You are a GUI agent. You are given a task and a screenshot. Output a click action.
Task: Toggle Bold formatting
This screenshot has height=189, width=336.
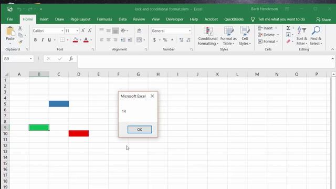point(35,40)
